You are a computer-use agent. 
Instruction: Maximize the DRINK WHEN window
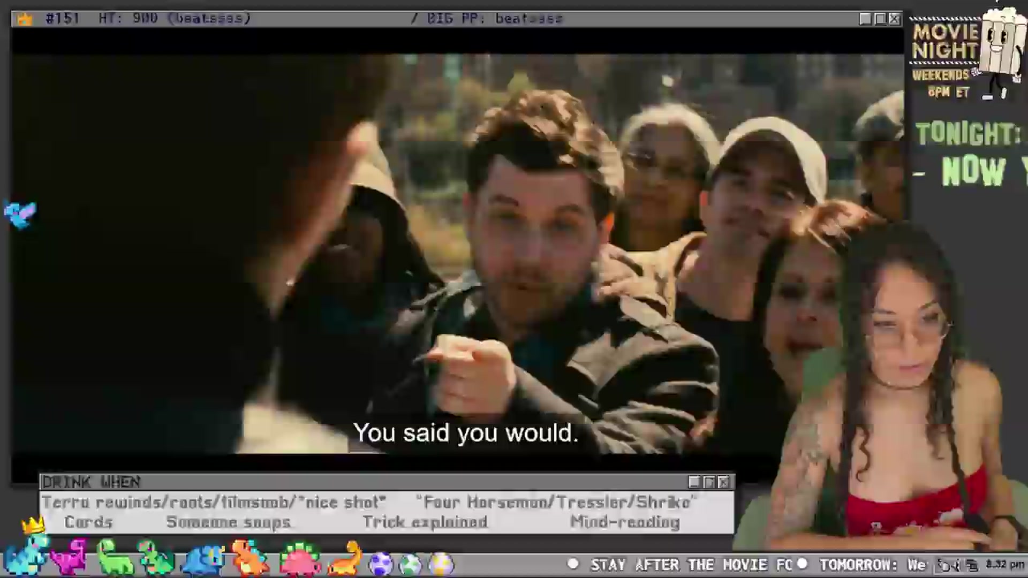click(709, 482)
